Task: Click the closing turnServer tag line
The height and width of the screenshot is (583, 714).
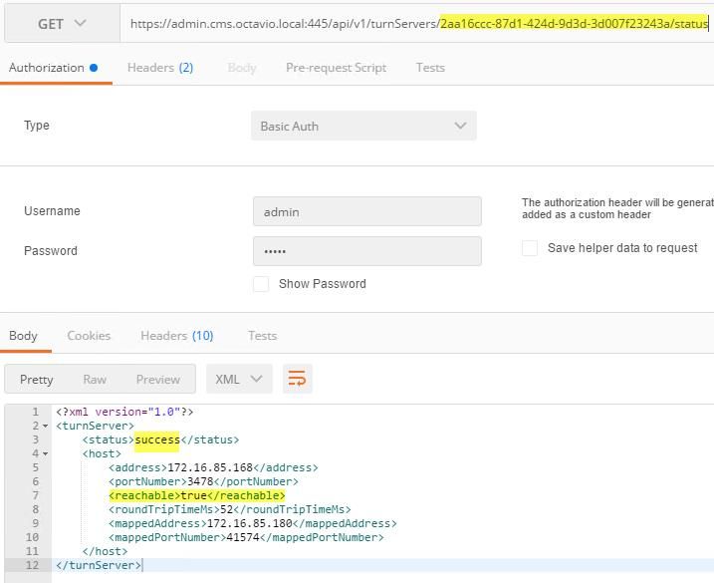Action: click(99, 565)
